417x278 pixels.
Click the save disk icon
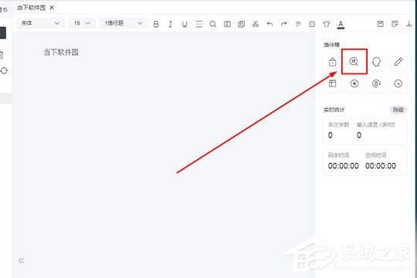coord(381,24)
